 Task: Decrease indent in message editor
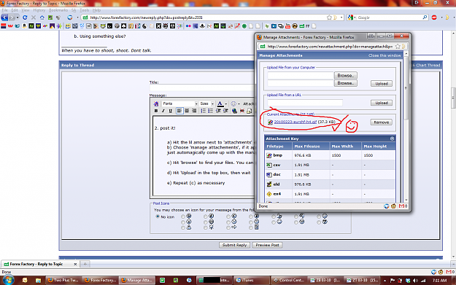[x=218, y=111]
